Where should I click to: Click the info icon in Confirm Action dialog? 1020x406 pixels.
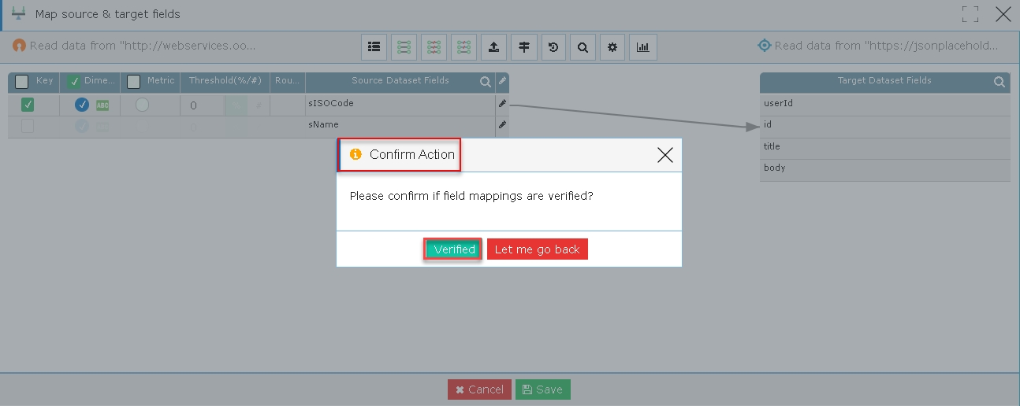pyautogui.click(x=356, y=154)
